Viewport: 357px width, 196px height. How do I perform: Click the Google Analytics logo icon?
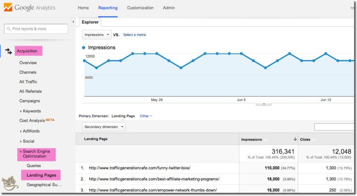(8, 7)
